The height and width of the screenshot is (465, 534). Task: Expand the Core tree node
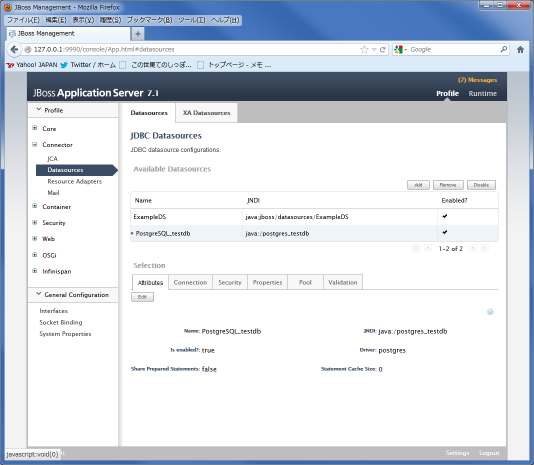tap(34, 128)
